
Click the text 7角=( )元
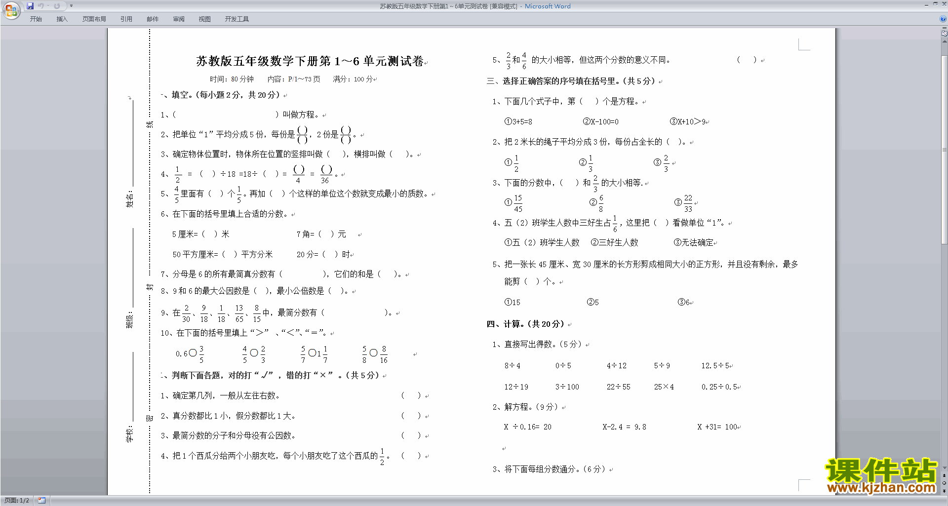pos(321,234)
